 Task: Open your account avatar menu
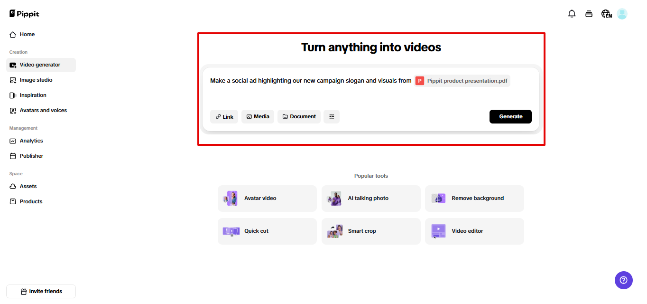[x=622, y=13]
